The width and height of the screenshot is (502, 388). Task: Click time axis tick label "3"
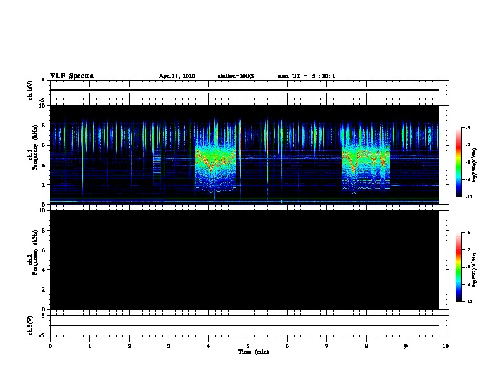(169, 346)
